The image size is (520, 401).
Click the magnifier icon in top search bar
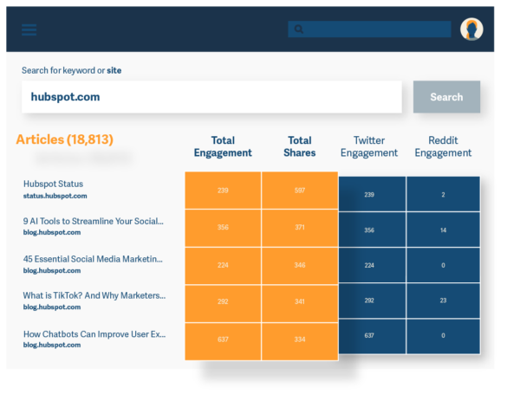point(299,29)
